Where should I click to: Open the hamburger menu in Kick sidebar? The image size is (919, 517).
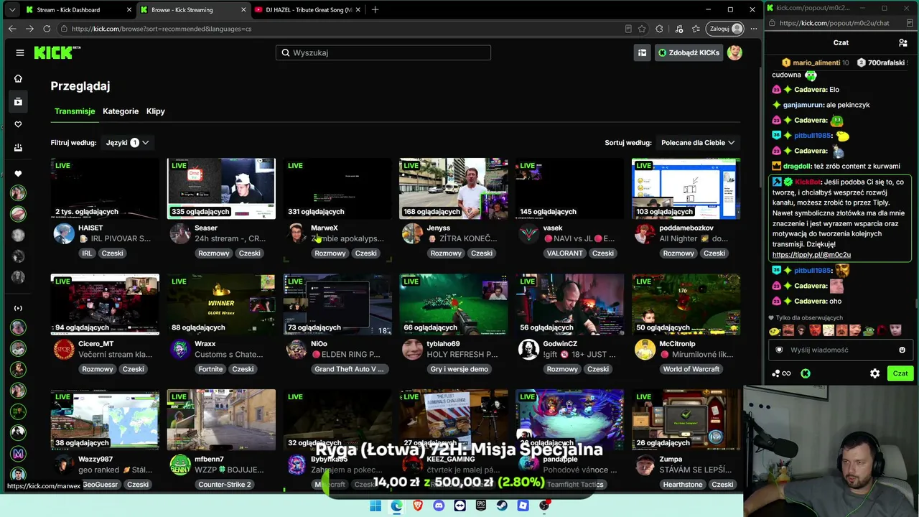[x=20, y=52]
